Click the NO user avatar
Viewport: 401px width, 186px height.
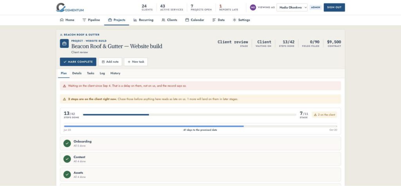click(253, 7)
